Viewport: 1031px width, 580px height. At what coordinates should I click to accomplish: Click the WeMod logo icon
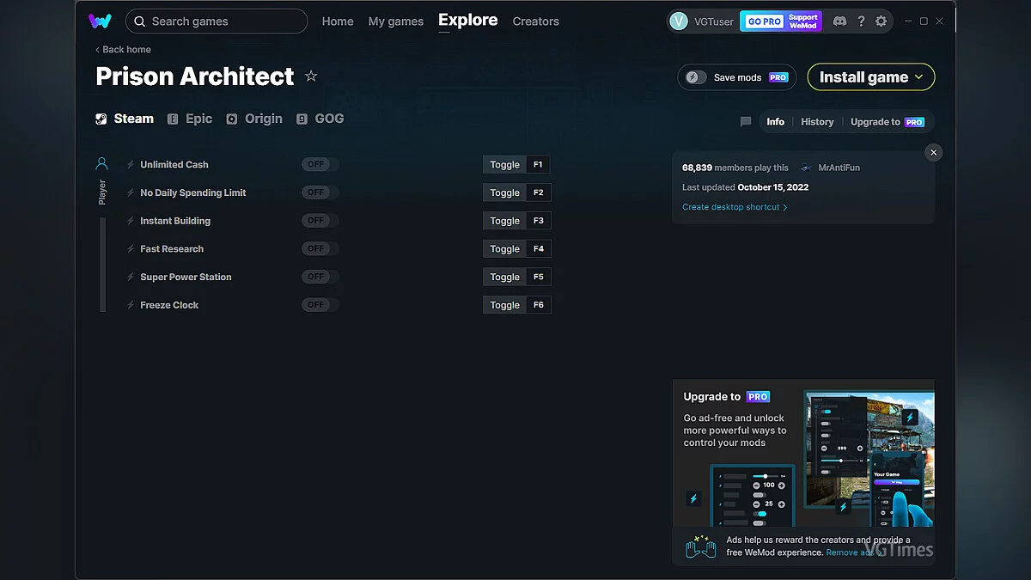[x=100, y=21]
